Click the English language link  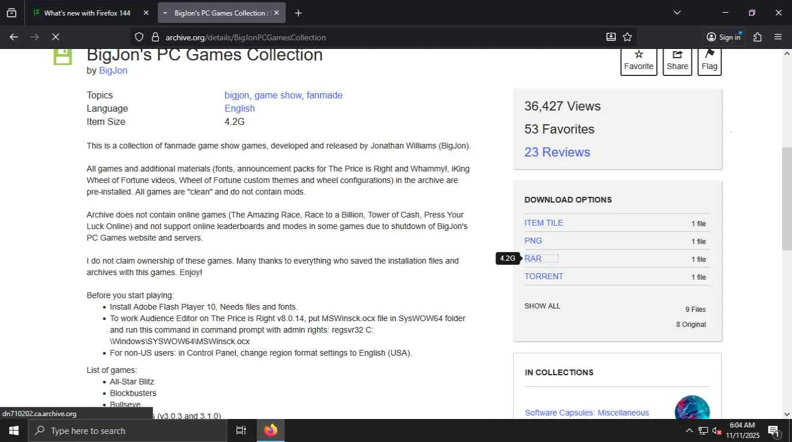click(x=239, y=108)
